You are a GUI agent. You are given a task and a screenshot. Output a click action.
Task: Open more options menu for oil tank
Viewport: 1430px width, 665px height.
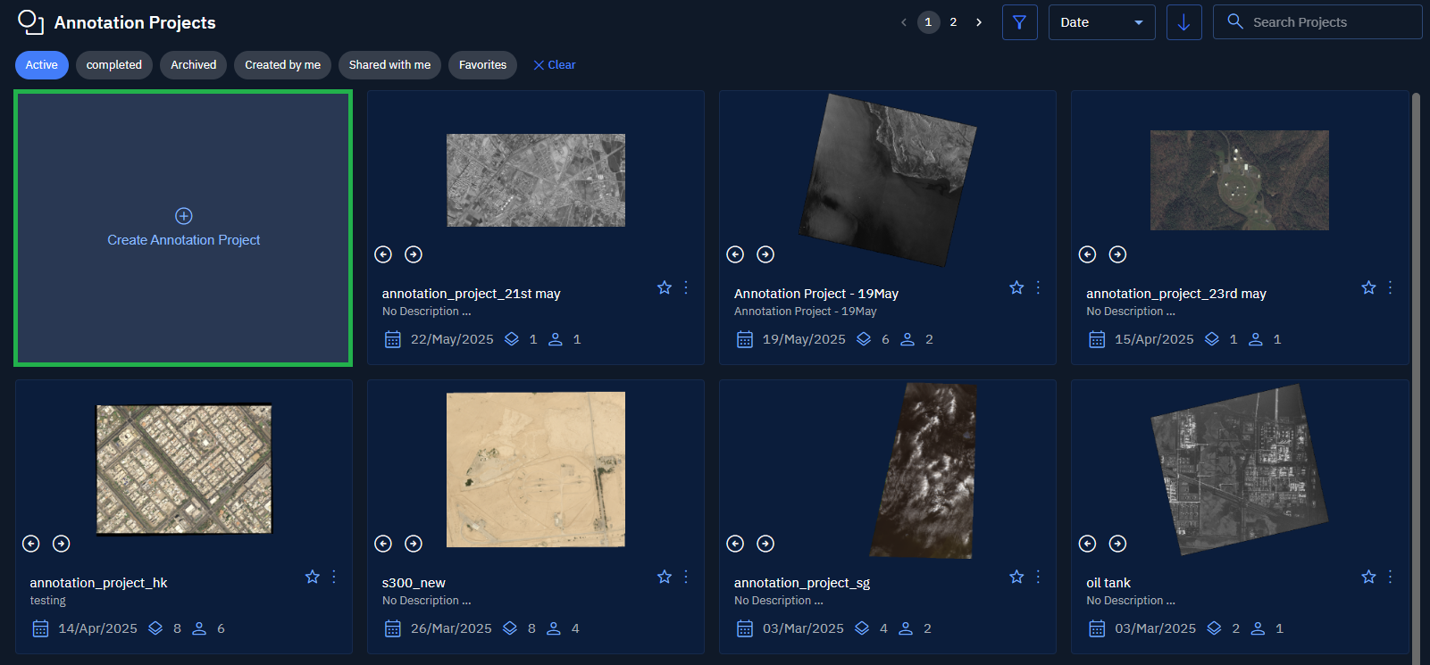[1390, 577]
